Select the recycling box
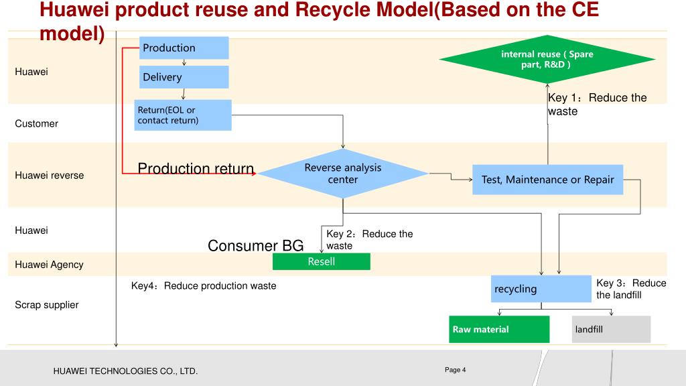The width and height of the screenshot is (686, 386). (x=541, y=289)
